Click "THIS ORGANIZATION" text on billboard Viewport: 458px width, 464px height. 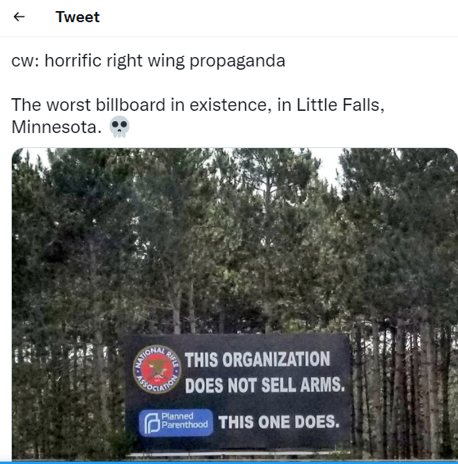(x=257, y=359)
